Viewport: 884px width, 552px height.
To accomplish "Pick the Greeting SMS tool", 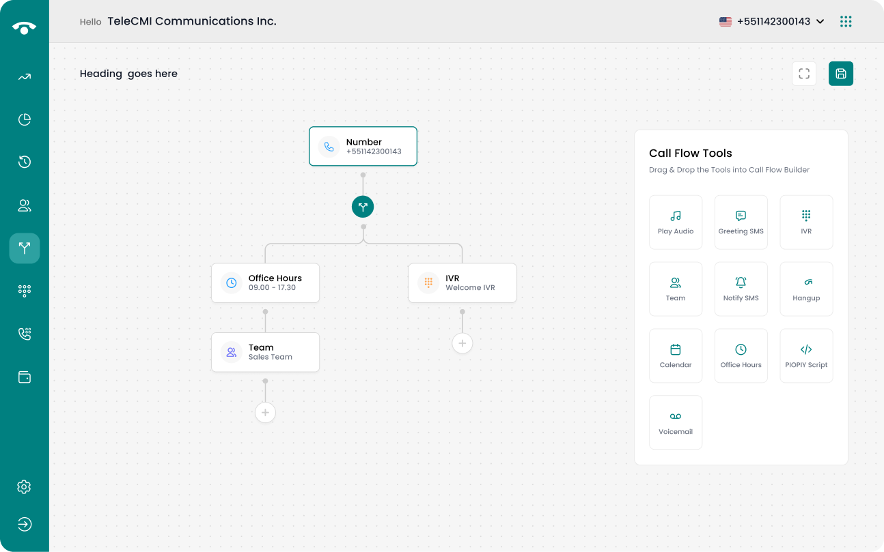I will [x=741, y=222].
